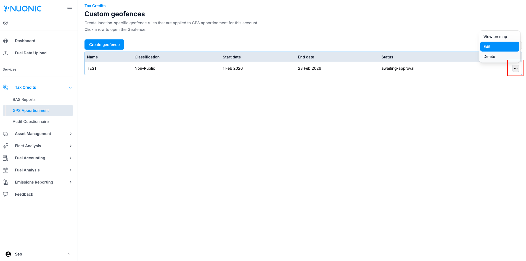Screen dimensions: 526x261
Task: Follow the Tax Credits breadcrumb link
Action: (x=95, y=6)
